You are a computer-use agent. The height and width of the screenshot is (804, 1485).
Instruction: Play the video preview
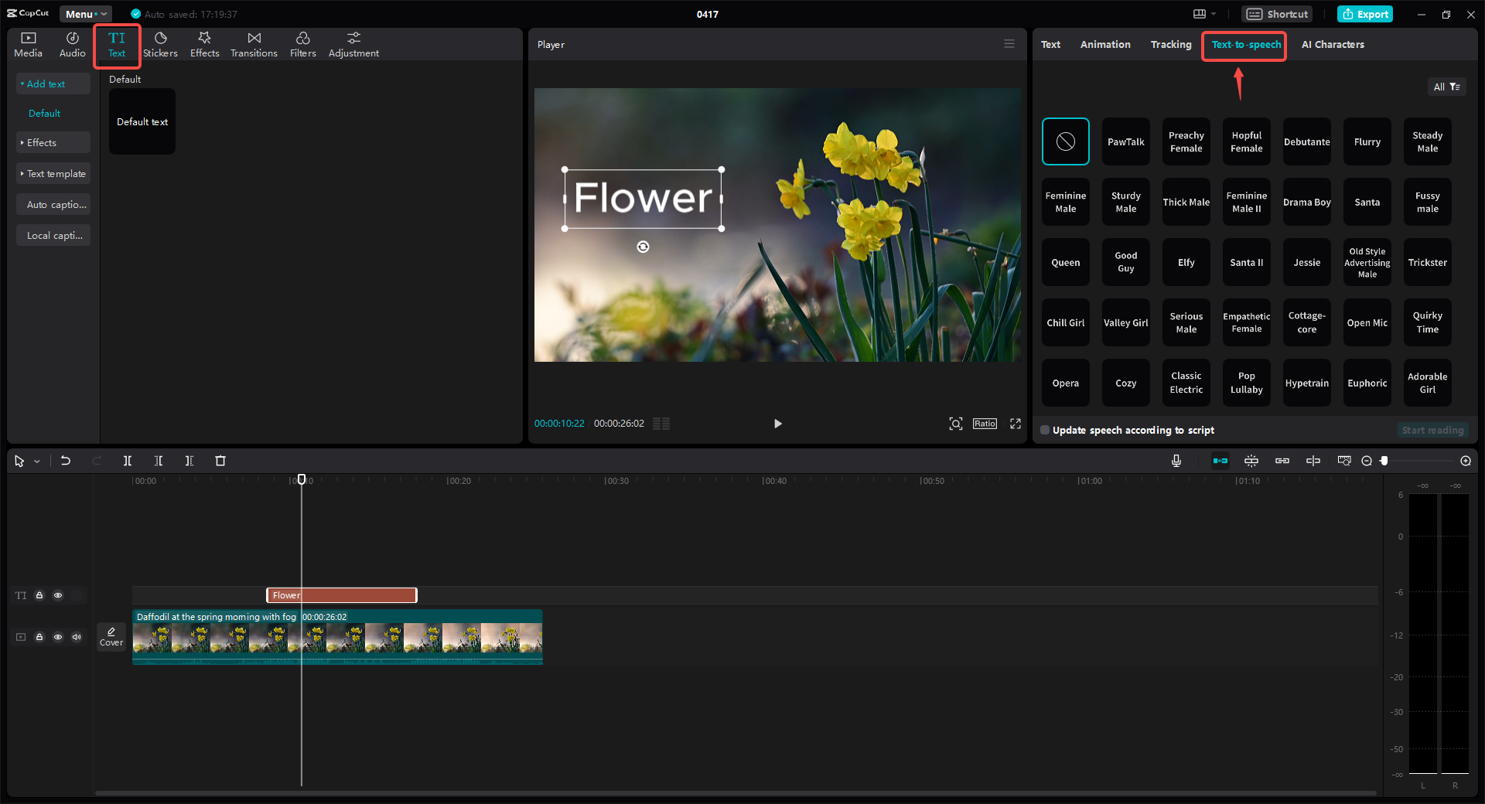(777, 424)
